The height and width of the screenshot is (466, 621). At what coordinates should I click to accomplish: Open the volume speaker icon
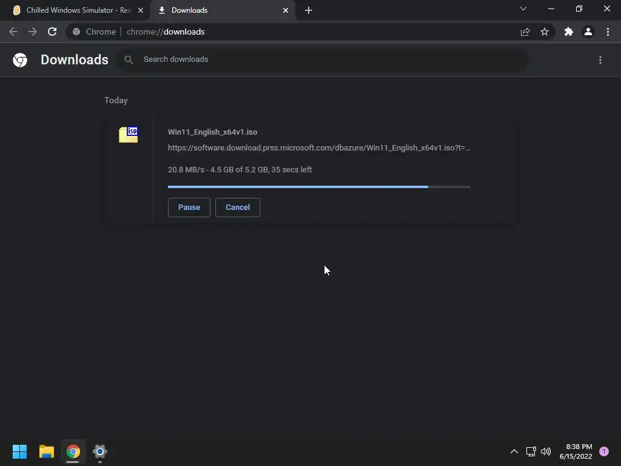tap(546, 451)
